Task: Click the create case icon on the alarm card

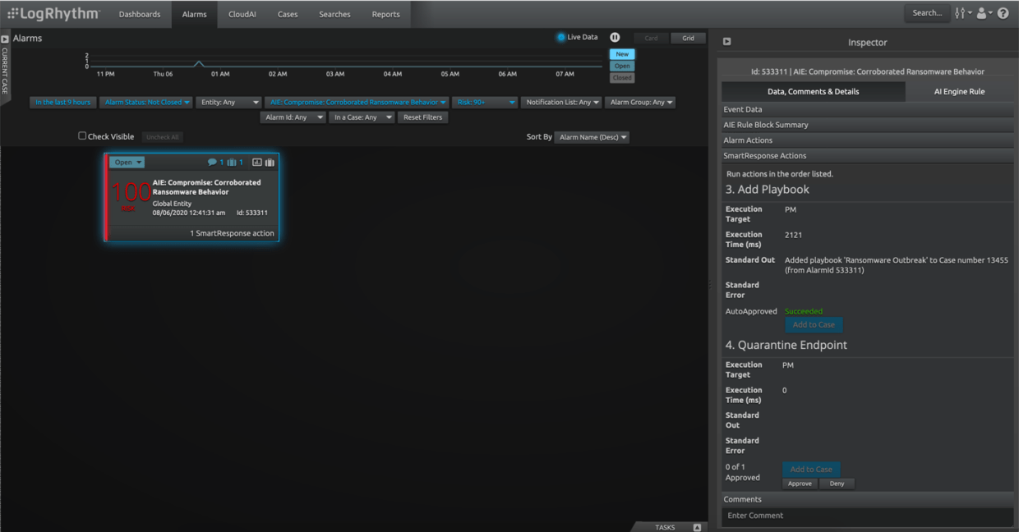Action: point(270,162)
